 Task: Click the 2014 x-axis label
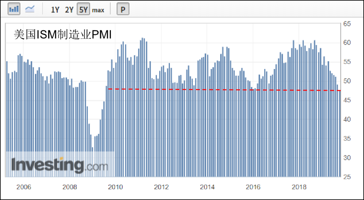(x=207, y=187)
